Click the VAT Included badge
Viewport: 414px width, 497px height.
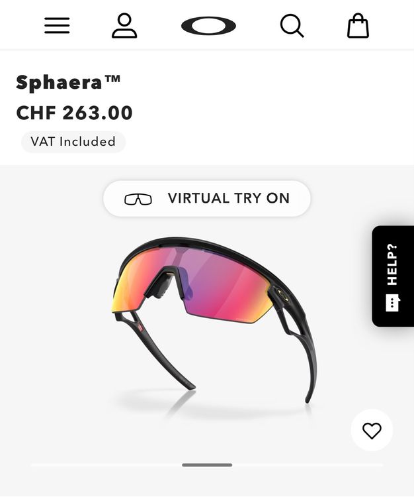point(73,142)
